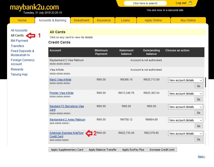The image size is (214, 167).
Task: Click the padlock icon beside Log out
Action: [x=190, y=3]
